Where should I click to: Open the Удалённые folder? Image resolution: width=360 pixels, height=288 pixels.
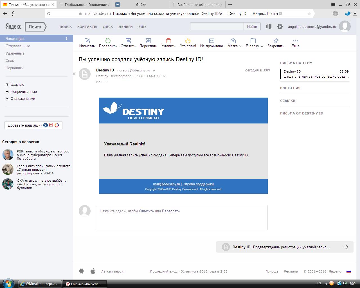pos(15,53)
